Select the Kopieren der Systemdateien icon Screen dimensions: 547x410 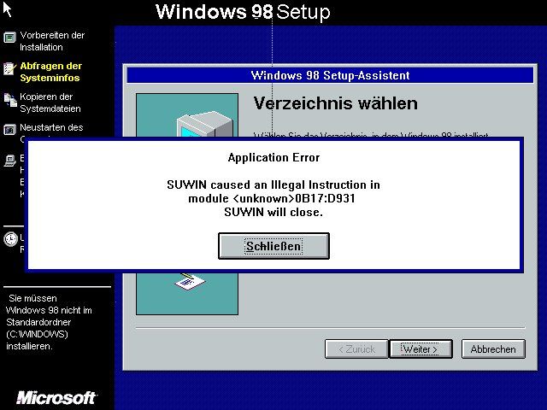(9, 99)
